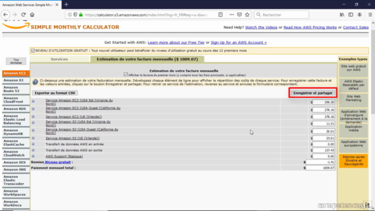Open Amazon SES in sidebar

coord(16,162)
